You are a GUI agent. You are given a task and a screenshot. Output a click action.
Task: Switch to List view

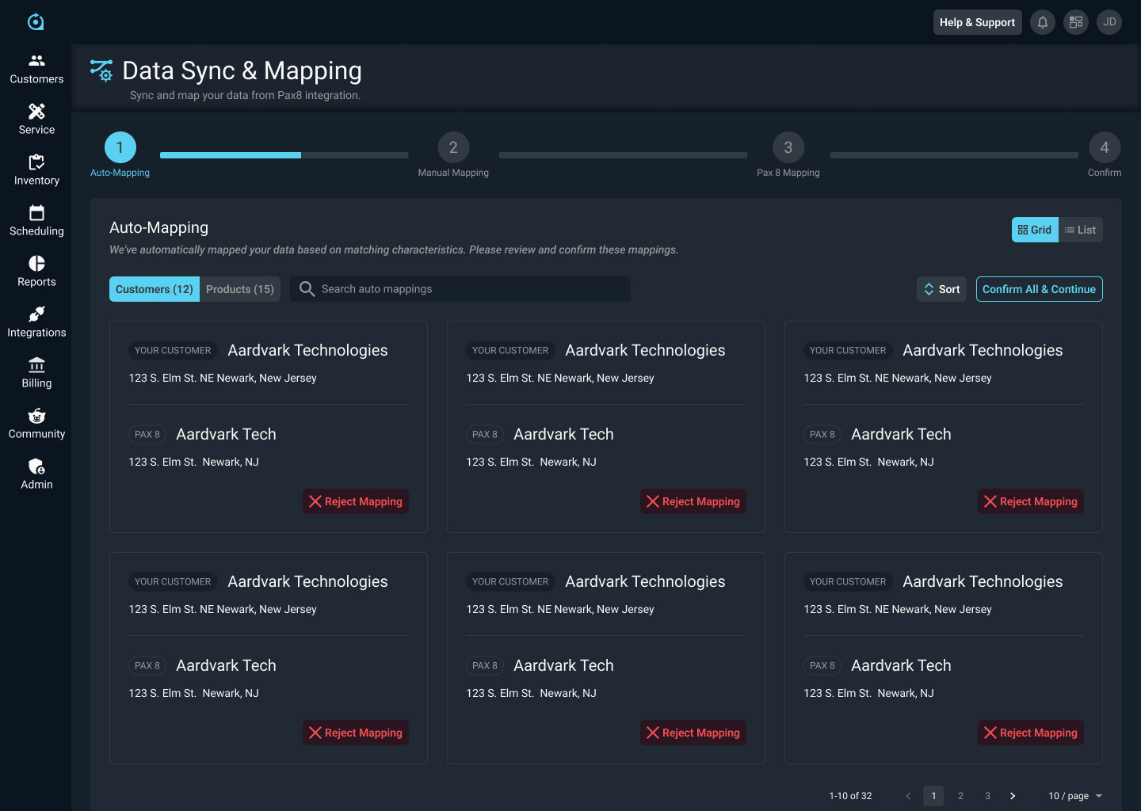[1081, 230]
